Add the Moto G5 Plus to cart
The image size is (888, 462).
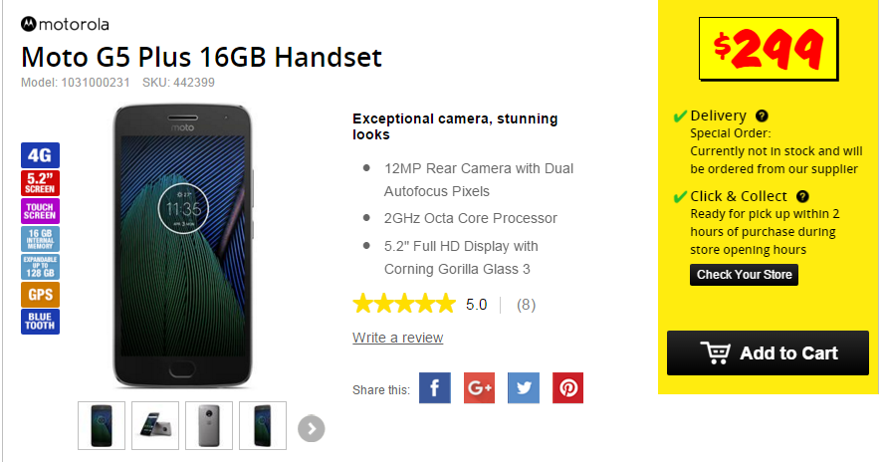tap(768, 352)
